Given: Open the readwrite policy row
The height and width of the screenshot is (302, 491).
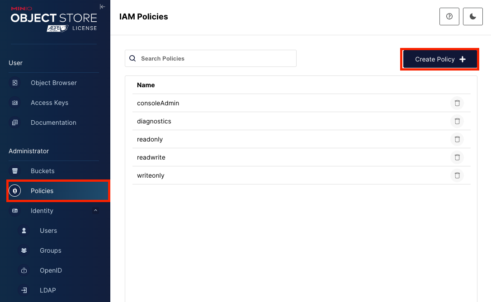Looking at the screenshot, I should click(x=301, y=157).
